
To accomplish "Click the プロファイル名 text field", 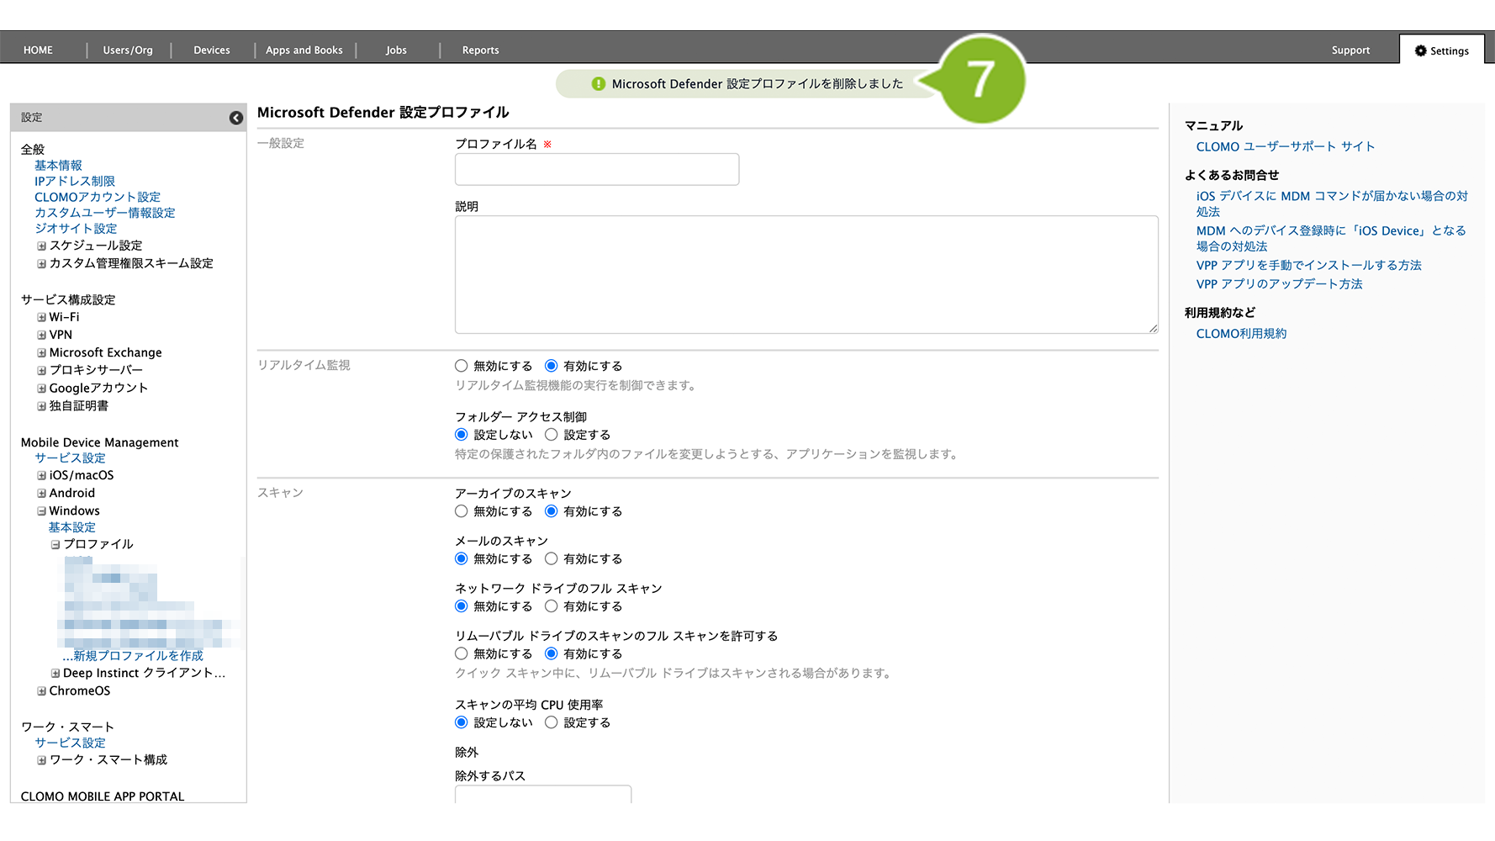I will click(596, 169).
